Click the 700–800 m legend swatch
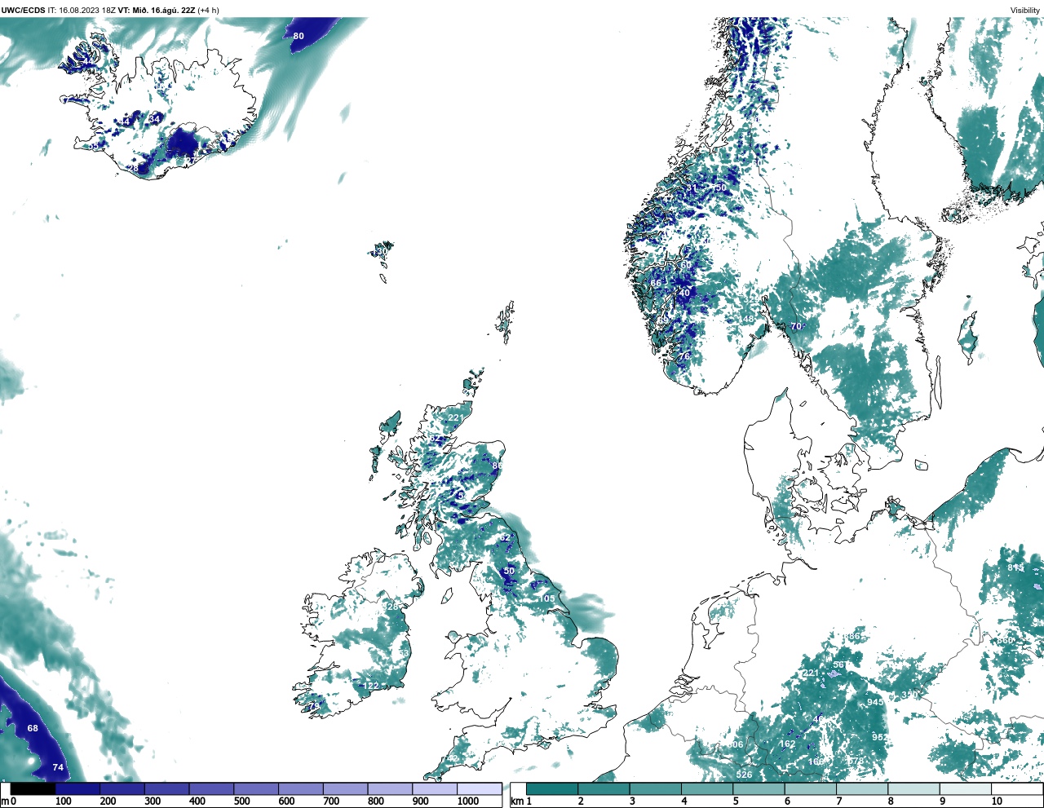Viewport: 1044px width, 808px height. (x=345, y=789)
